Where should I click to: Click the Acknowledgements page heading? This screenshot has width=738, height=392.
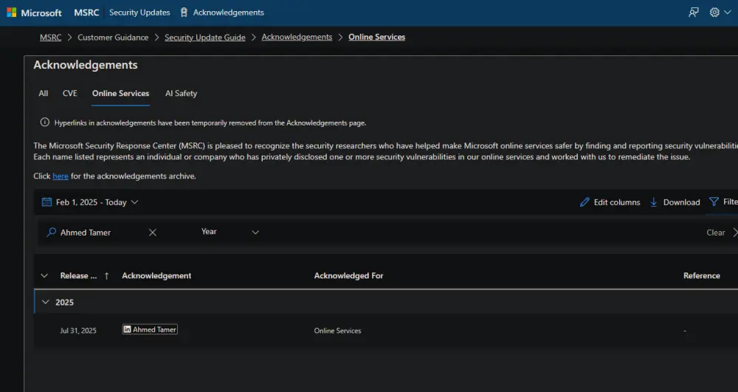(x=85, y=65)
